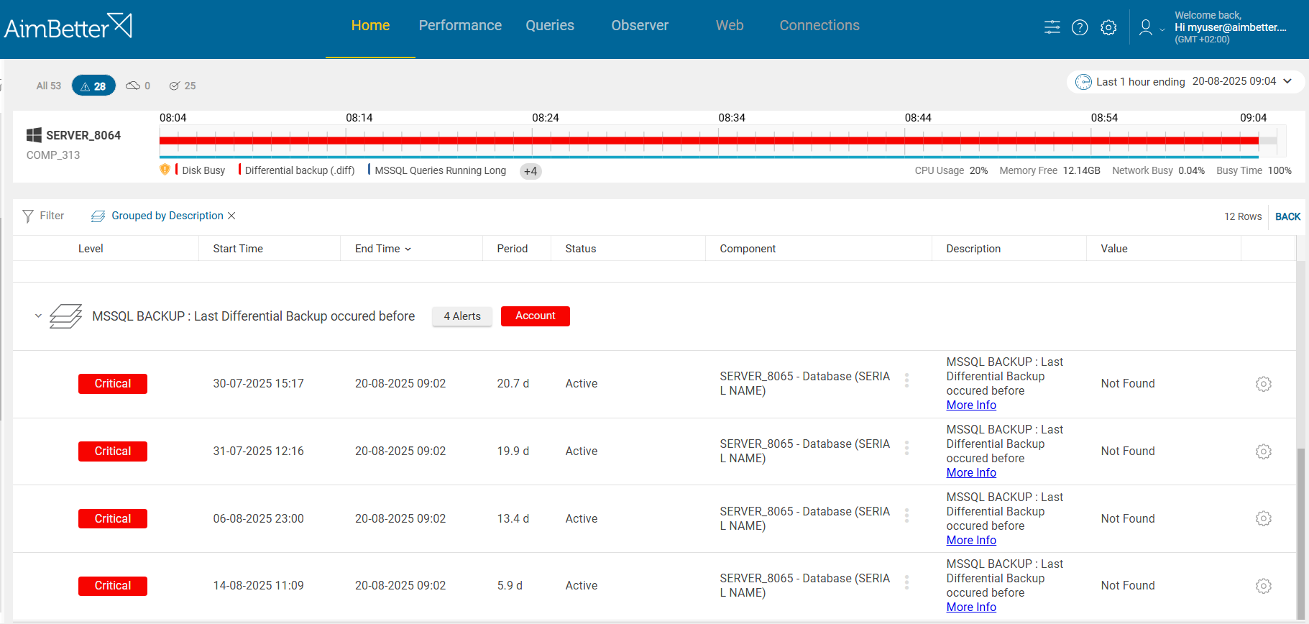
Task: Open the Last 1 hour time range dropdown
Action: 1185,81
